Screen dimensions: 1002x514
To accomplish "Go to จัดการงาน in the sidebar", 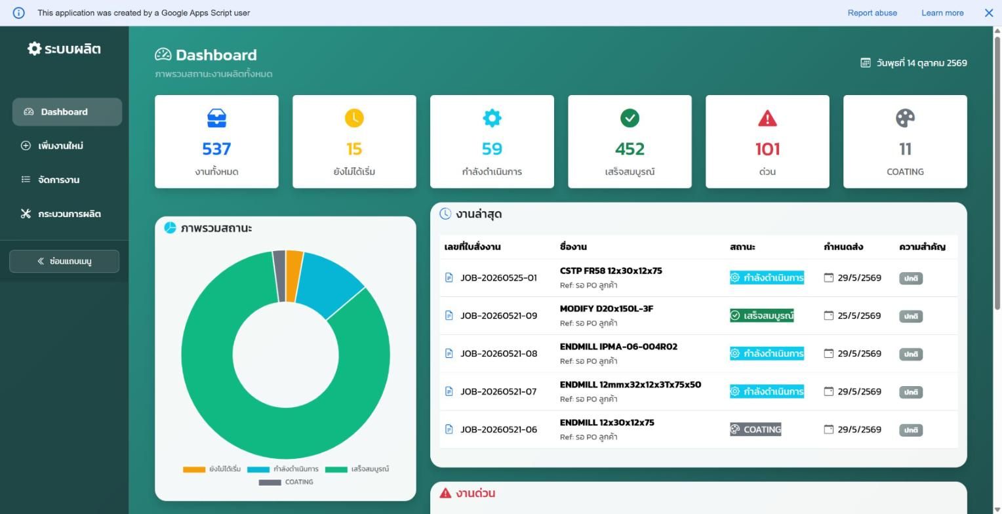I will pyautogui.click(x=67, y=180).
